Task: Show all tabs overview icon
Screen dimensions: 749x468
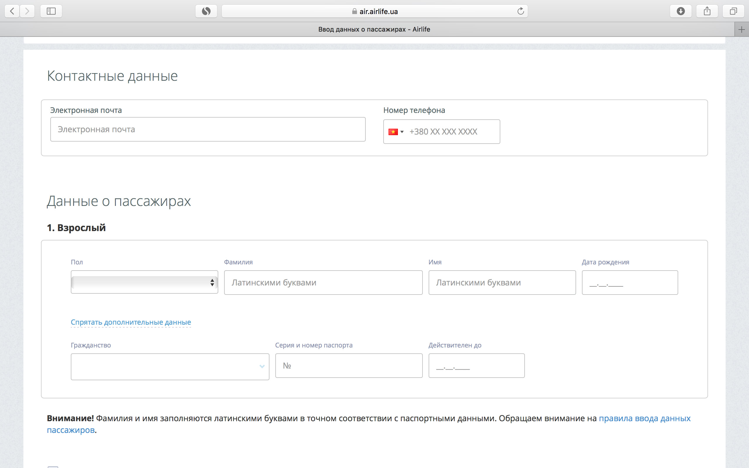Action: pyautogui.click(x=733, y=11)
